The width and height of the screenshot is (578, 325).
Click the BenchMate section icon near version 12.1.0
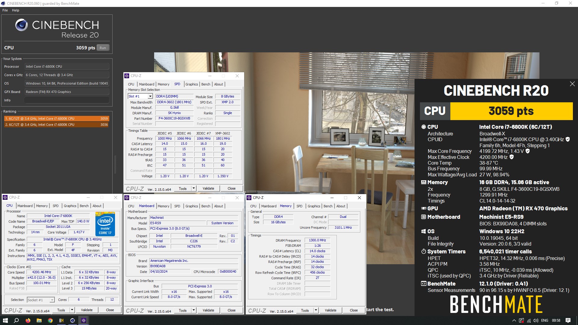tap(424, 284)
